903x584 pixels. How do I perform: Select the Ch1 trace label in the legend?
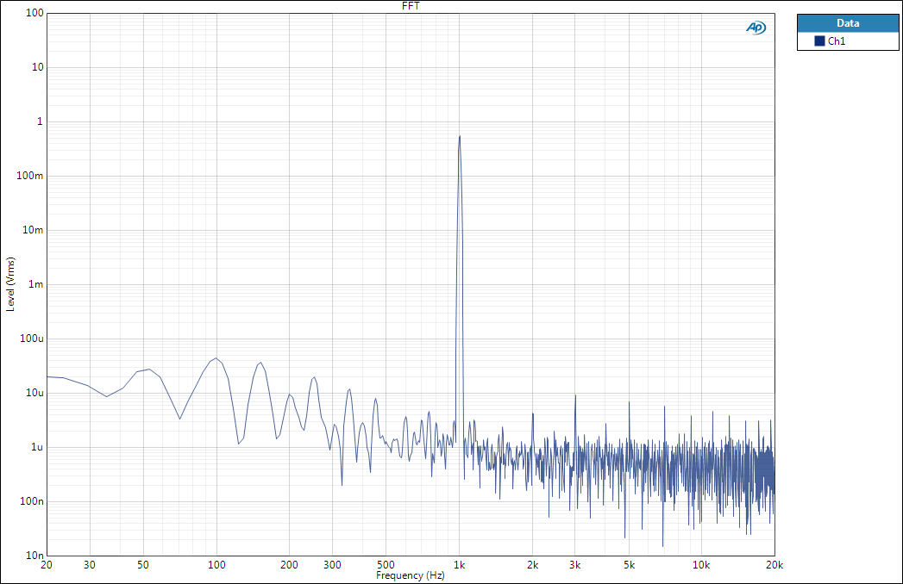[x=837, y=41]
